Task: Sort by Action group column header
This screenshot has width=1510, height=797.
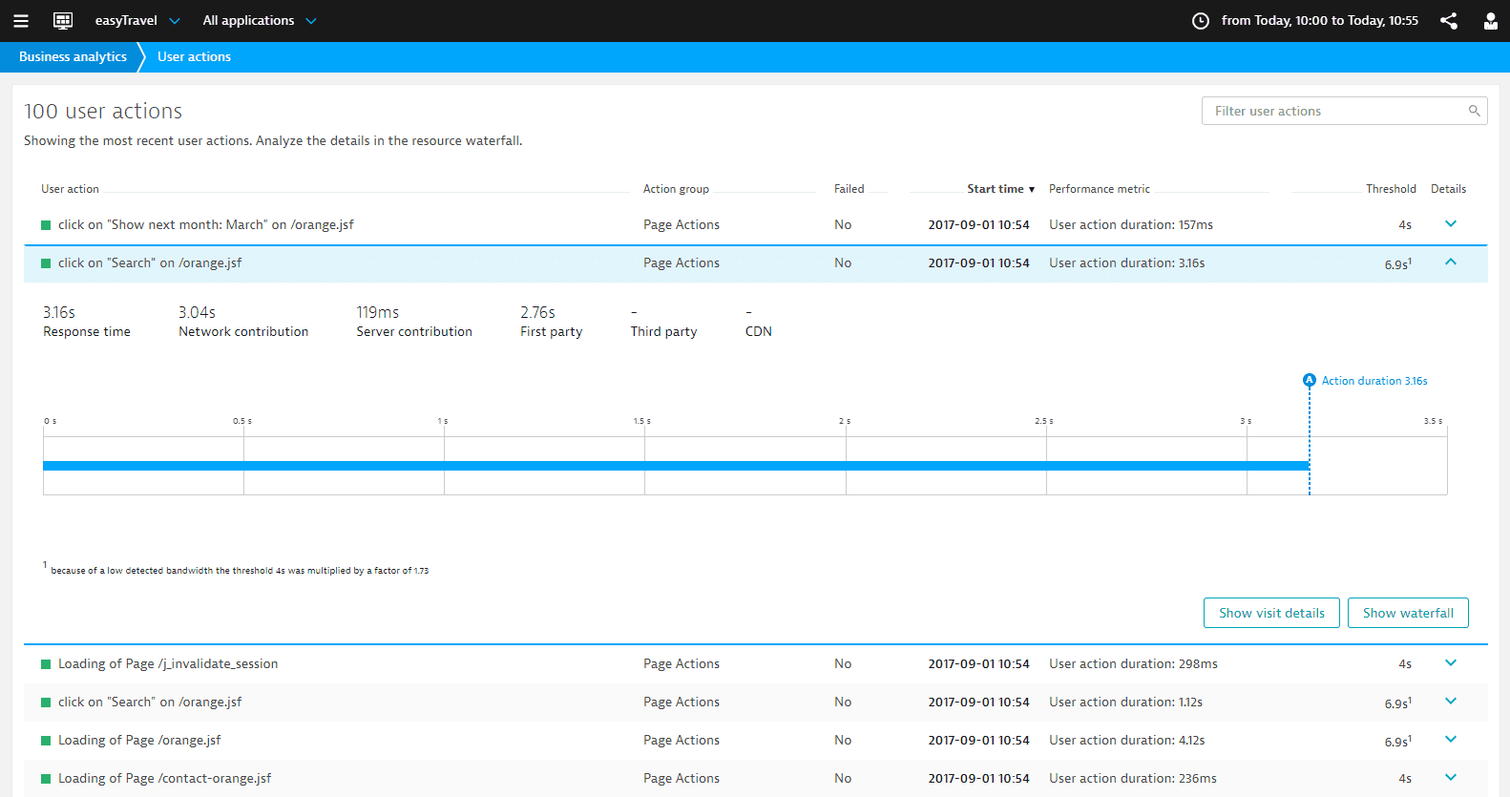Action: click(x=676, y=189)
